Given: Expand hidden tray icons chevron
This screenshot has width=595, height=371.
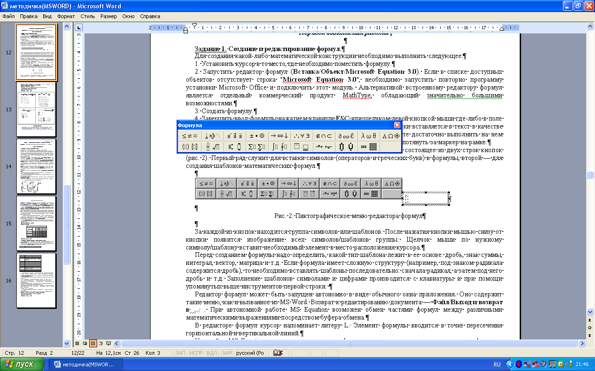Looking at the screenshot, I should [510, 365].
